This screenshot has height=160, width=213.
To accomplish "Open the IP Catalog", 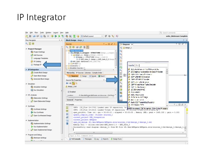I will 36,62.
